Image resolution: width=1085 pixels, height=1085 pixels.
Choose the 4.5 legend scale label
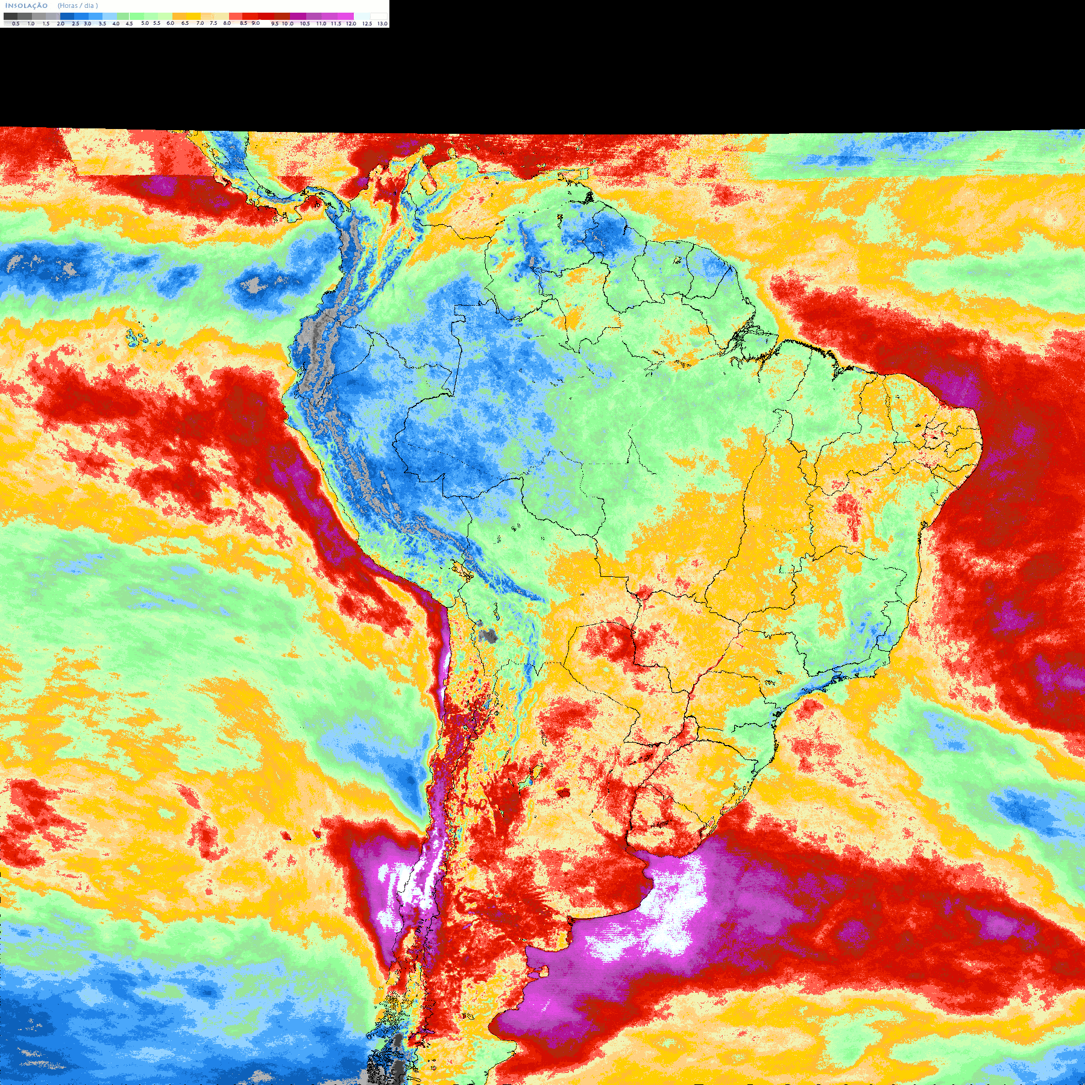129,24
